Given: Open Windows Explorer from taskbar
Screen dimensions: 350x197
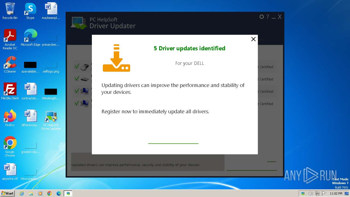Looking at the screenshot, I should tap(31, 193).
